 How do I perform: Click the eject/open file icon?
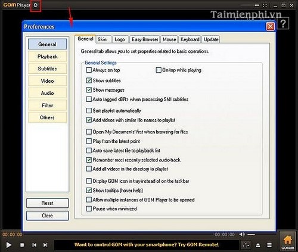tap(258, 245)
